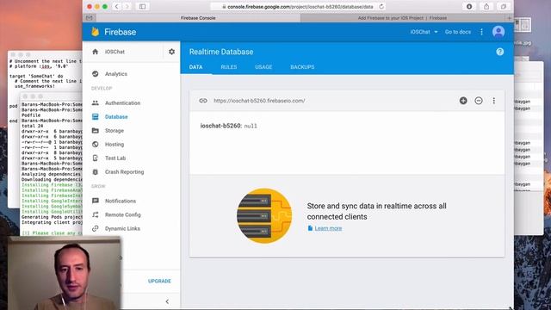551x310 pixels.
Task: Click the Hosting globe icon
Action: pyautogui.click(x=96, y=144)
